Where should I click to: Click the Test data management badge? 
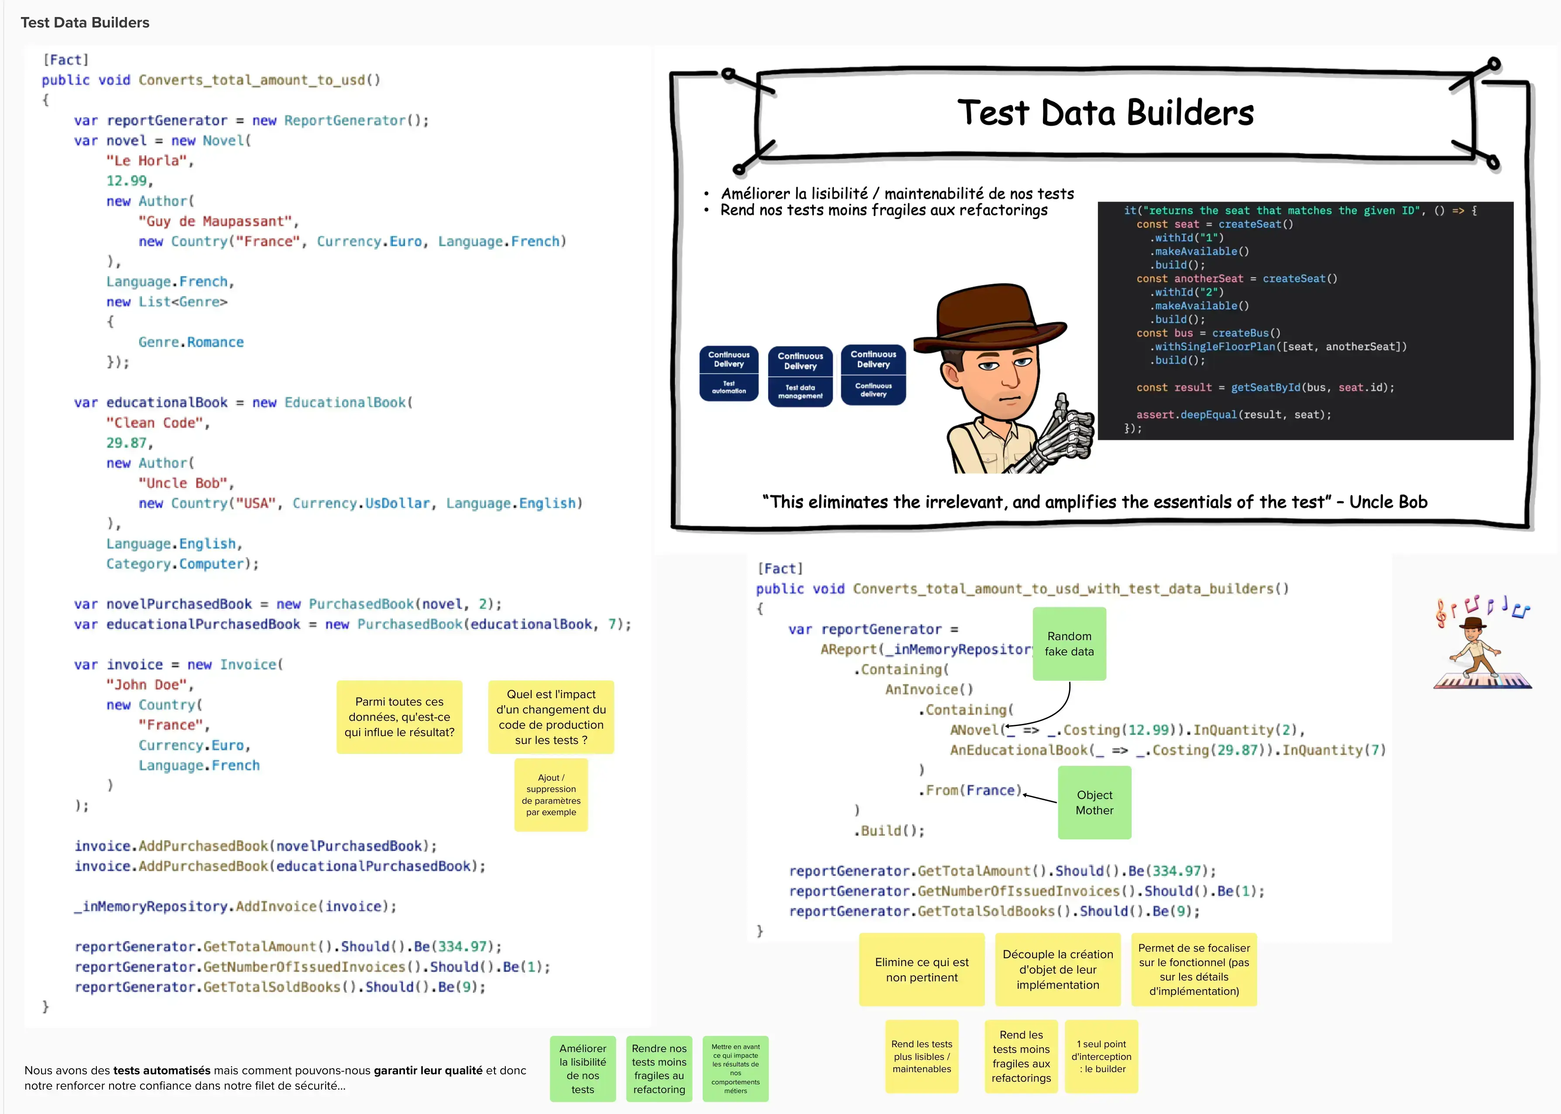[x=800, y=377]
